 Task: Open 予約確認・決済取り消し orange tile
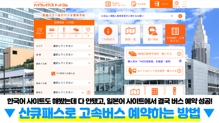pos(175,34)
